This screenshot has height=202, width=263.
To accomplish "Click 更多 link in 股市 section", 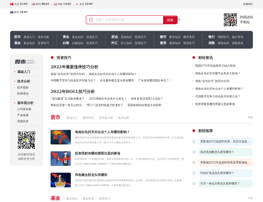I will (x=250, y=118).
